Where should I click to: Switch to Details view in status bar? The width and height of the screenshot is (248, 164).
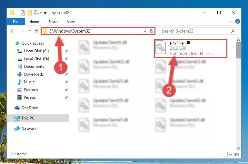[229, 154]
